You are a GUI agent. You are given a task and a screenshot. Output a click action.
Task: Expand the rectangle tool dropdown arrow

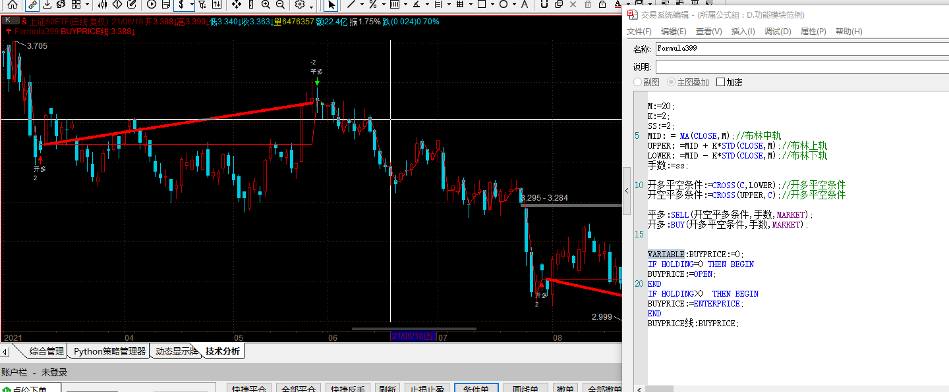492,5
